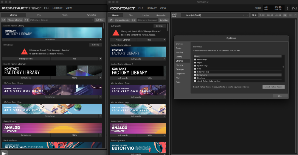Click the minimize rack view icon
This screenshot has width=298, height=155.
click(x=295, y=15)
